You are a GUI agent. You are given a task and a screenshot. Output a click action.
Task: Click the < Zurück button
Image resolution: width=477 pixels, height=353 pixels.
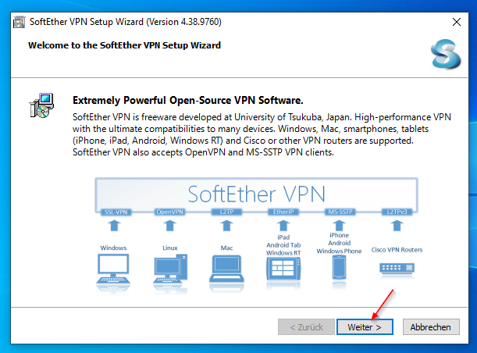point(306,327)
